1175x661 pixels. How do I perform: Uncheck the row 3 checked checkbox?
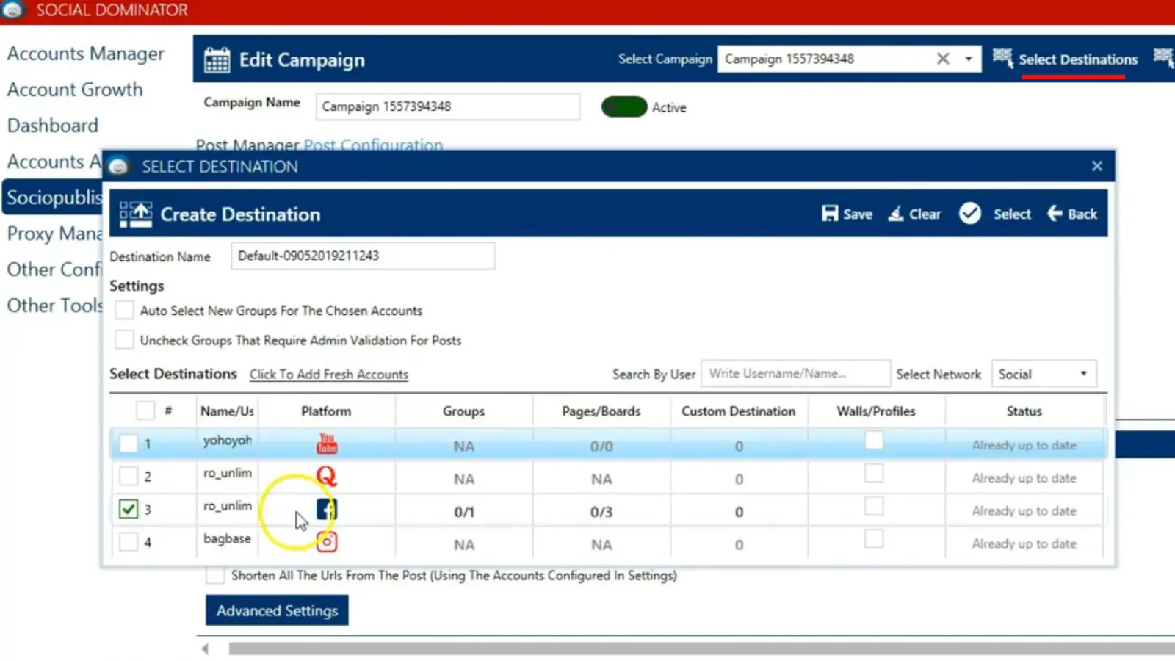[129, 508]
